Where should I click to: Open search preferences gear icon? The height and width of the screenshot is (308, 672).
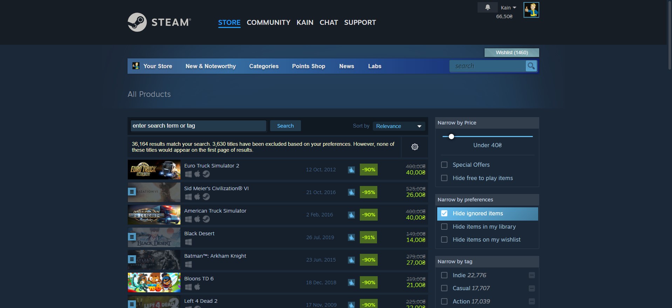415,147
